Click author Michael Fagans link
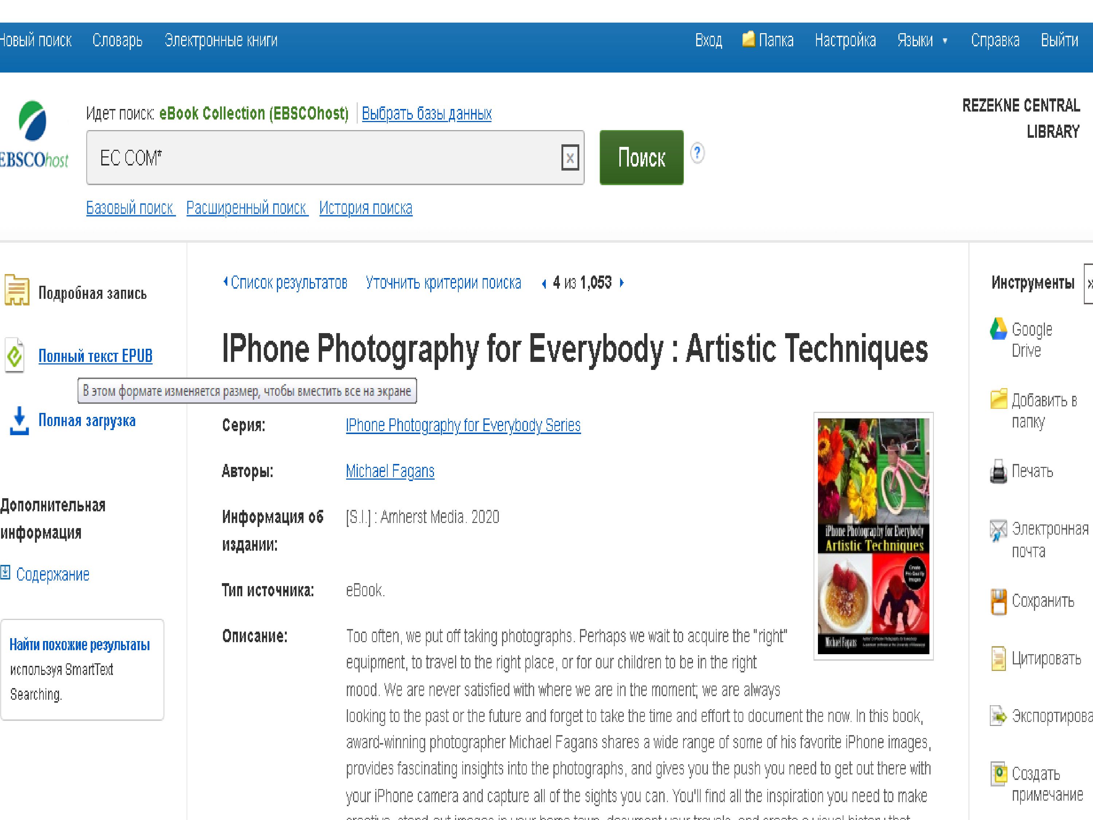This screenshot has width=1093, height=820. [x=390, y=471]
